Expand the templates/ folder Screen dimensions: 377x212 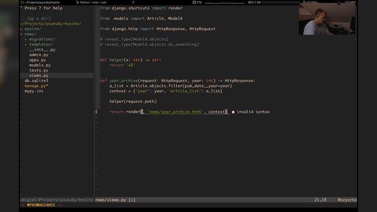pos(41,45)
